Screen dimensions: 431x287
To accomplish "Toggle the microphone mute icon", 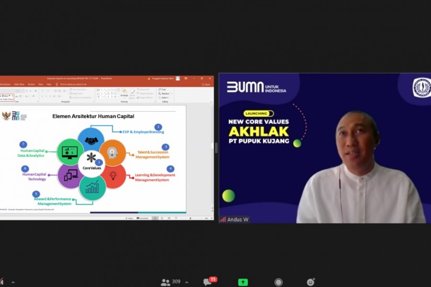I will [x=1, y=282].
